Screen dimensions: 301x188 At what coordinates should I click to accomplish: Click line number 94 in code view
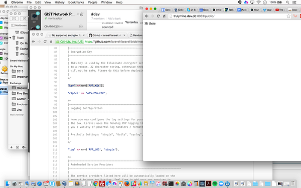click(x=56, y=86)
